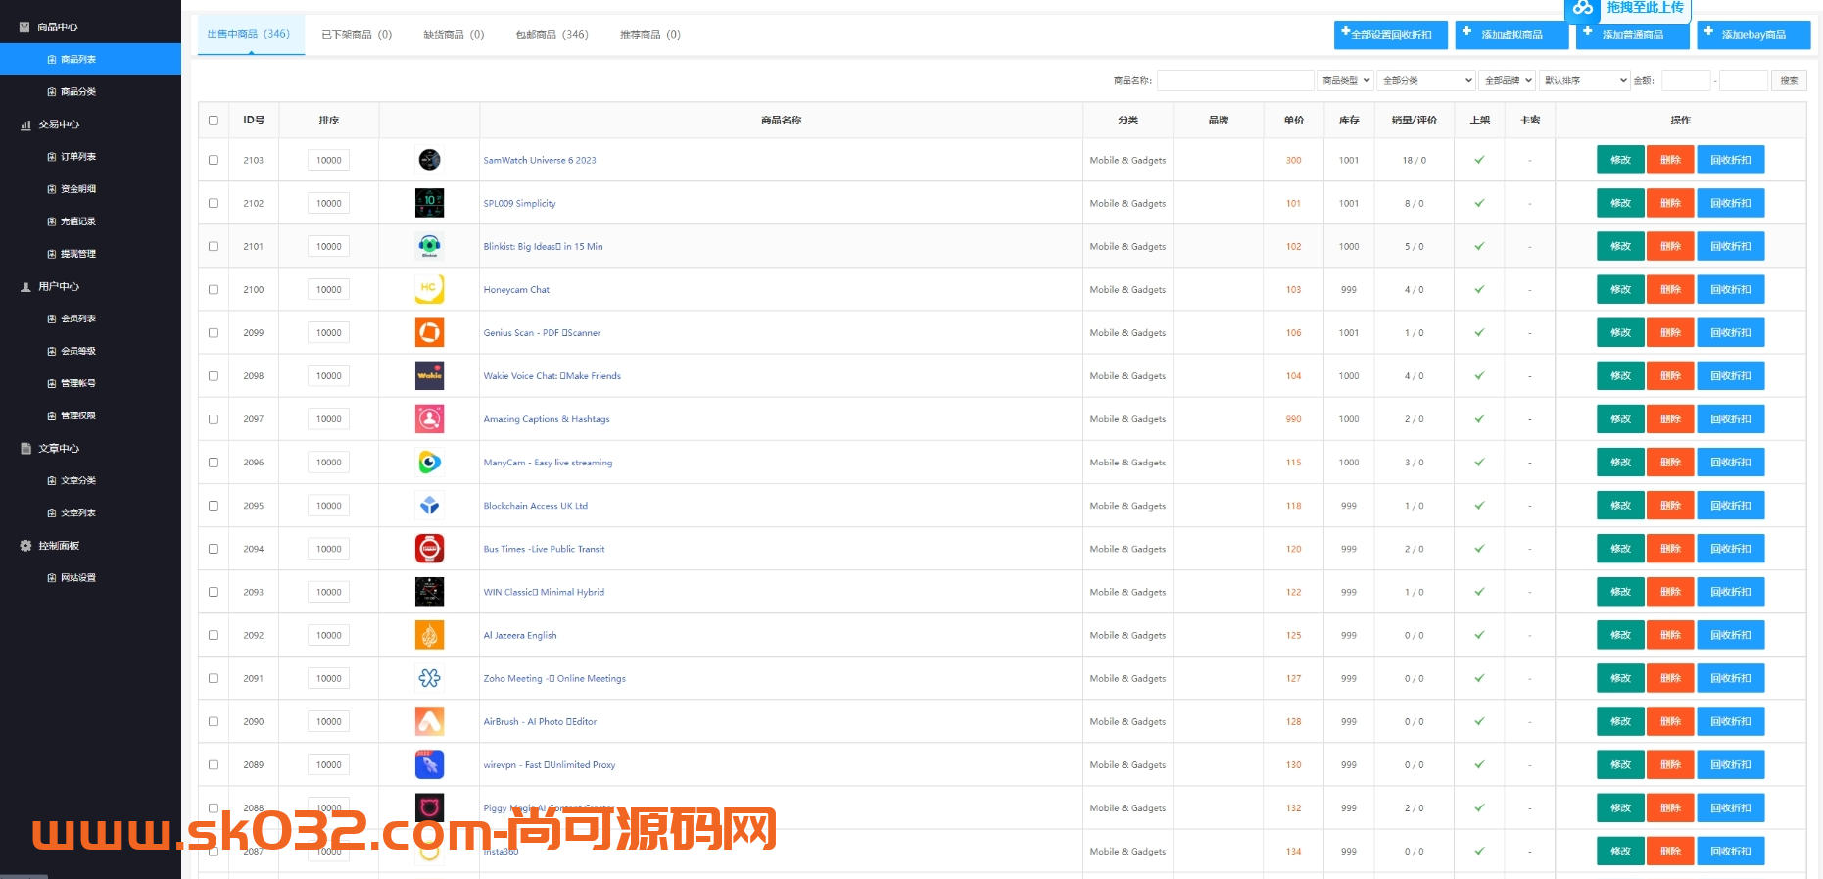This screenshot has width=1823, height=879.
Task: Click the SPL009 Simplicity product thumbnail
Action: [x=429, y=203]
